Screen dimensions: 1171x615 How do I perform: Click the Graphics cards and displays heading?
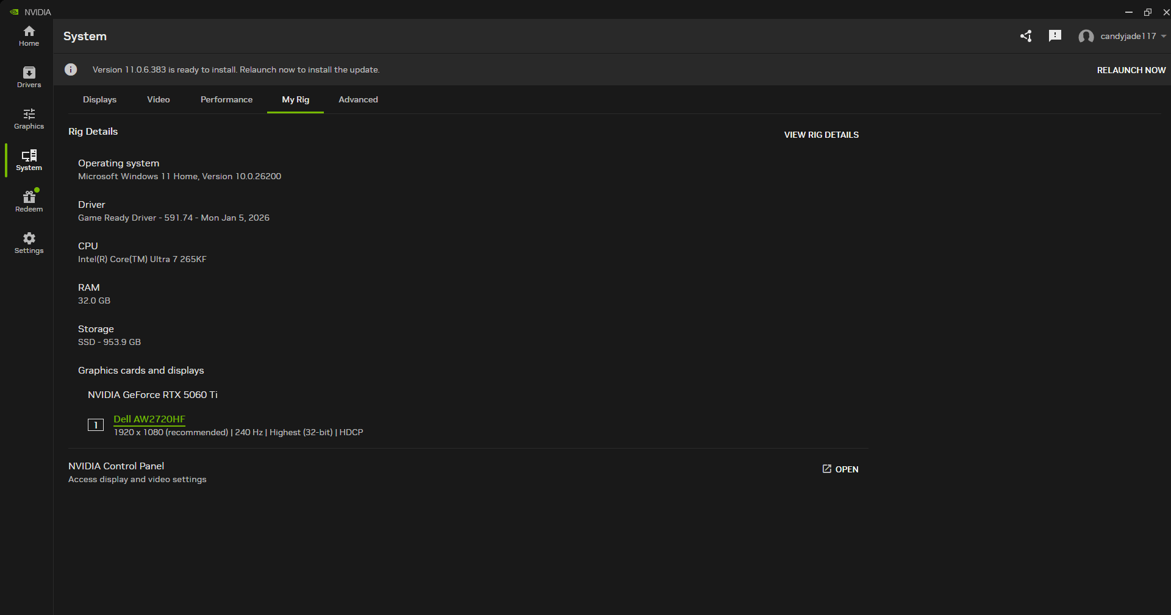pos(141,371)
